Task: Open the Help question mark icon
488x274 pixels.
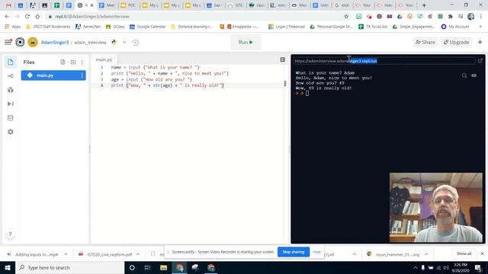Action: click(x=10, y=234)
